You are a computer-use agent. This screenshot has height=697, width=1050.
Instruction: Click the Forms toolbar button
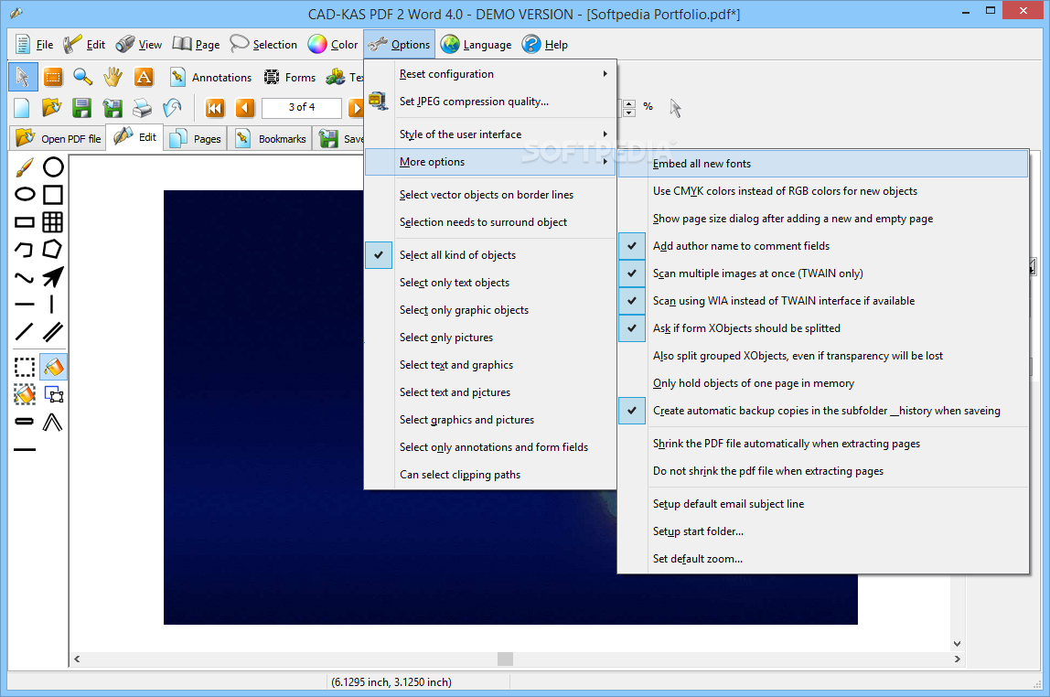[x=289, y=77]
